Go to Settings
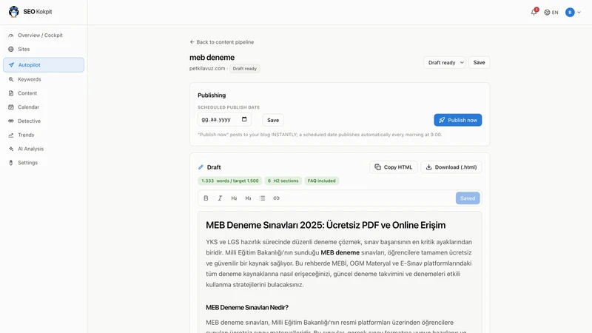The image size is (592, 333). coord(44,163)
